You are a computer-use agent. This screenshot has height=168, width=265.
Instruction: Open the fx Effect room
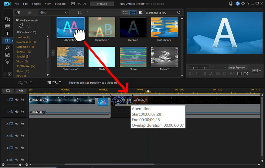[7, 47]
